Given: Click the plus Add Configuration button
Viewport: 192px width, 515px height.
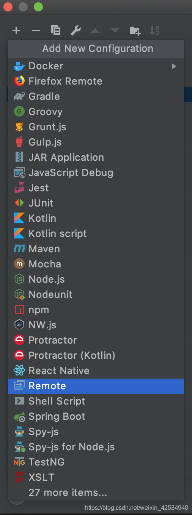Looking at the screenshot, I should 16,31.
